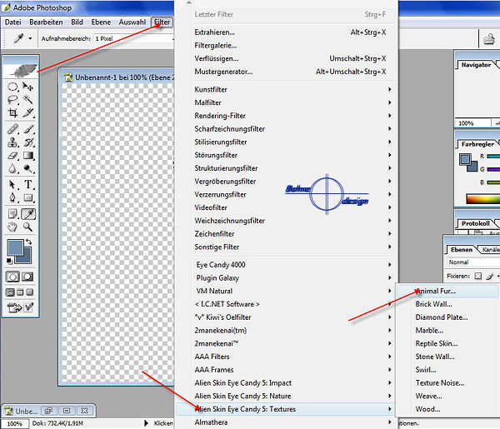The image size is (500, 429).
Task: Select the Clone Stamp tool
Action: (x=12, y=142)
